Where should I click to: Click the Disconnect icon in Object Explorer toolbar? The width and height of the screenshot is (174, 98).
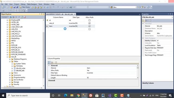13,17
